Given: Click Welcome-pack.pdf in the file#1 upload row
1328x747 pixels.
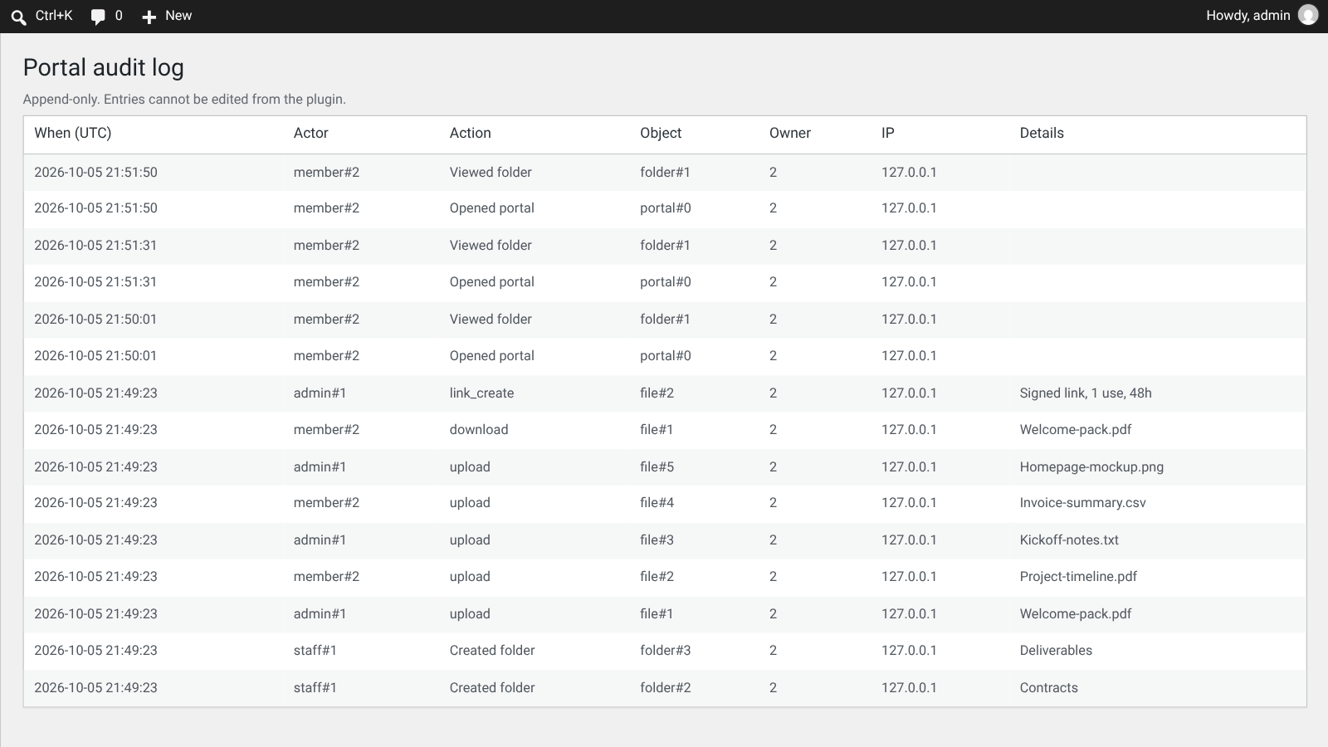Looking at the screenshot, I should [x=1076, y=613].
